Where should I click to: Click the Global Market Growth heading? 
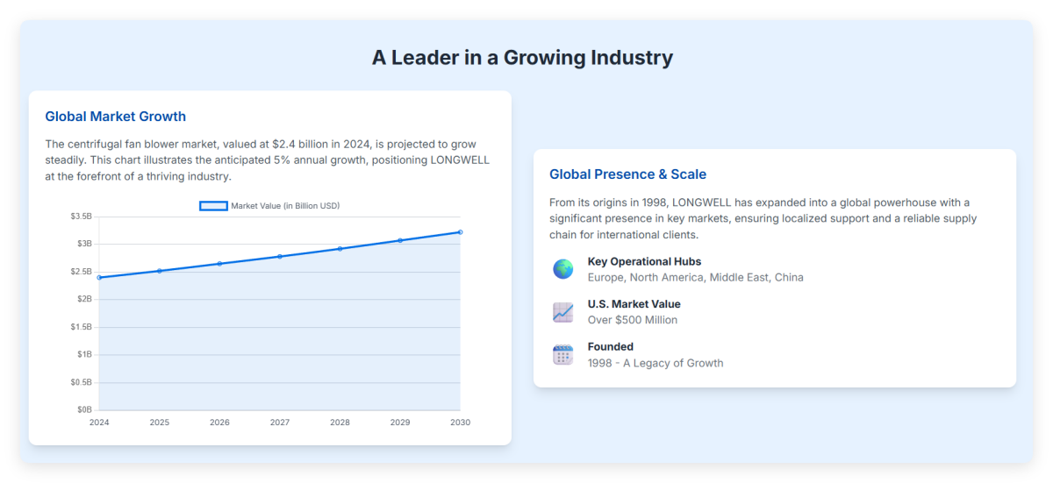point(116,117)
